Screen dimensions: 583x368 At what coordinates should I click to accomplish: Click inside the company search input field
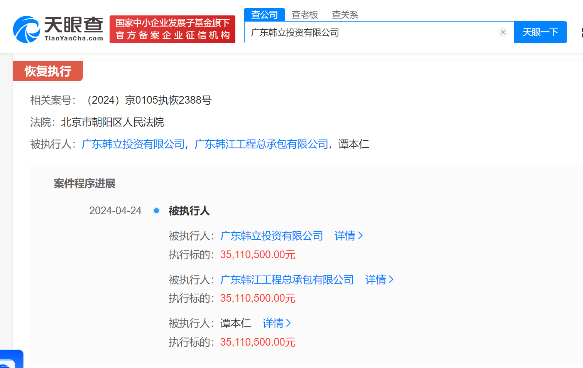click(x=367, y=32)
